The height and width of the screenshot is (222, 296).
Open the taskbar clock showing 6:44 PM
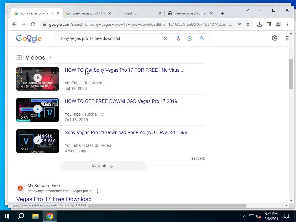pos(271,216)
